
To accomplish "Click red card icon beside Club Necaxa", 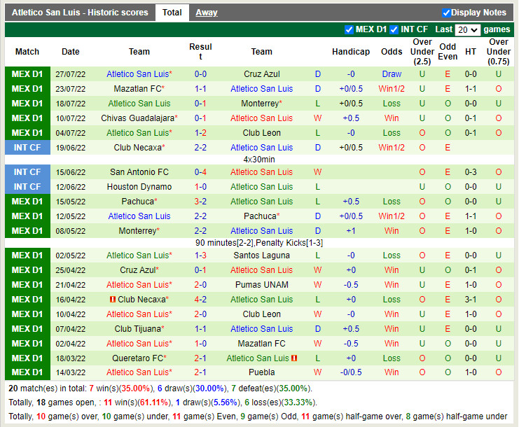I will pyautogui.click(x=112, y=300).
